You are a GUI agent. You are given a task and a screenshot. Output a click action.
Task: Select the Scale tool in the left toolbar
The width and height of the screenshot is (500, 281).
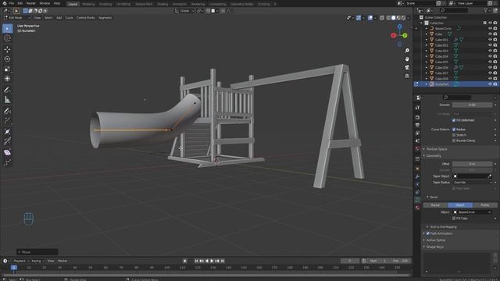click(x=7, y=69)
